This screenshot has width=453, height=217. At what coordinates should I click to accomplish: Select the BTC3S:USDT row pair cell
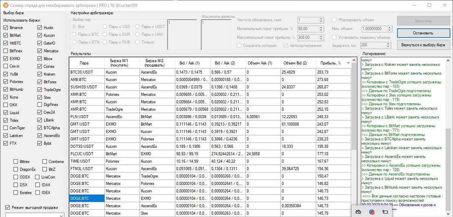click(87, 72)
